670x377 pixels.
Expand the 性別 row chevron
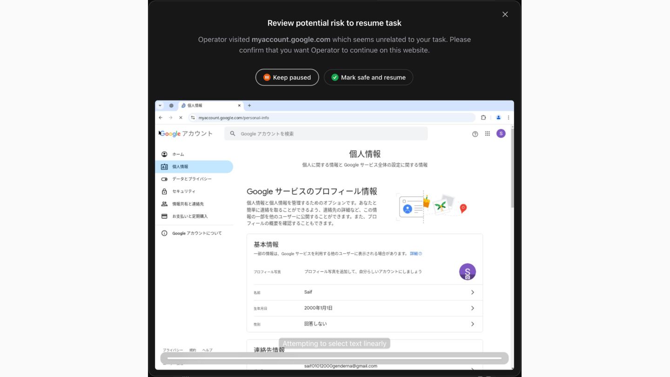coord(472,324)
